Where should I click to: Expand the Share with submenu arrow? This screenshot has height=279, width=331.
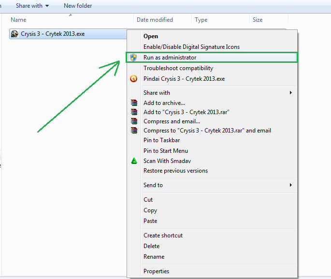tap(291, 93)
